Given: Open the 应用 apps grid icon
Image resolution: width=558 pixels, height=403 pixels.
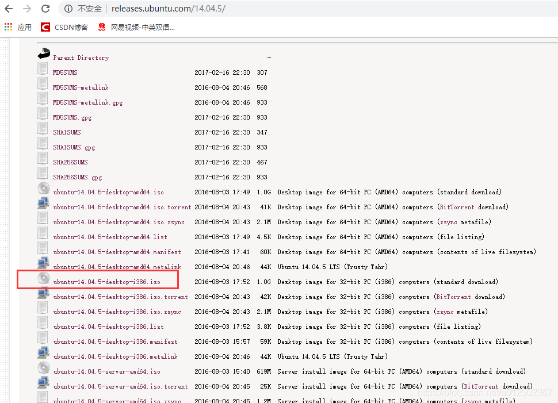Looking at the screenshot, I should (8, 27).
